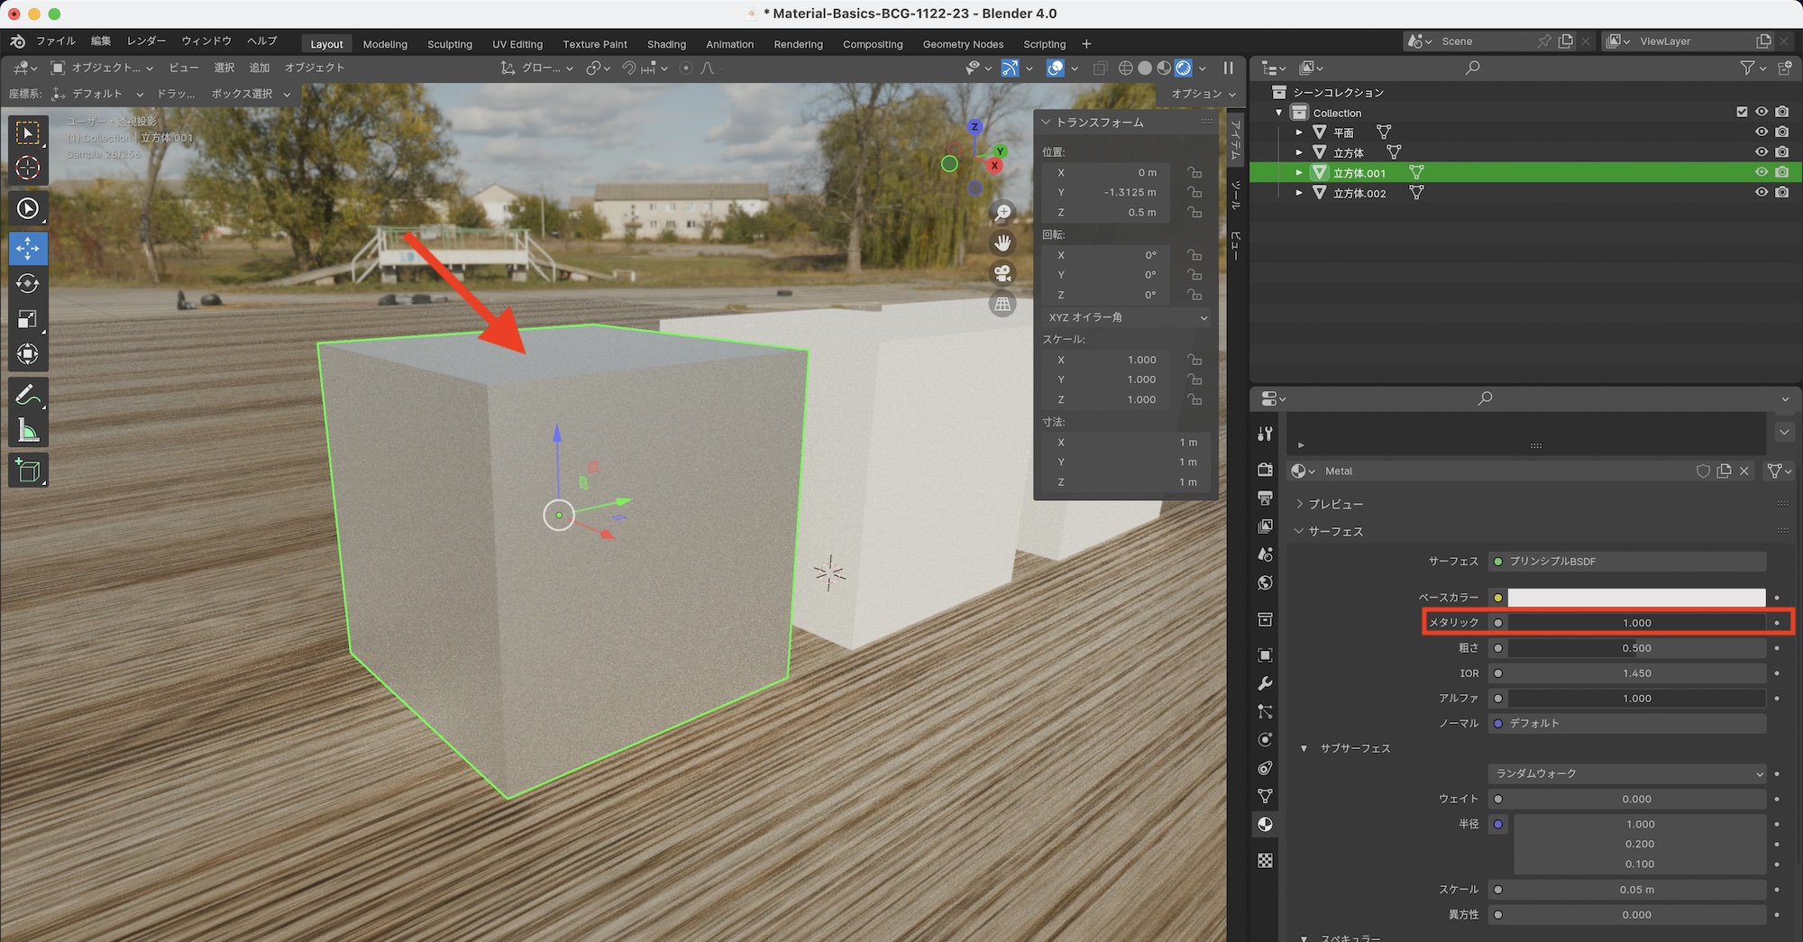Select the Cursor tool in left toolbar
1803x942 pixels.
coord(28,169)
